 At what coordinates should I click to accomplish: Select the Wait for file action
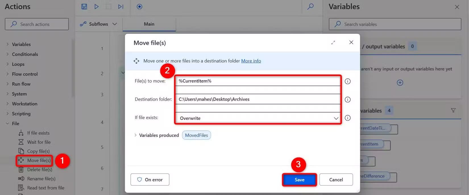coord(39,142)
